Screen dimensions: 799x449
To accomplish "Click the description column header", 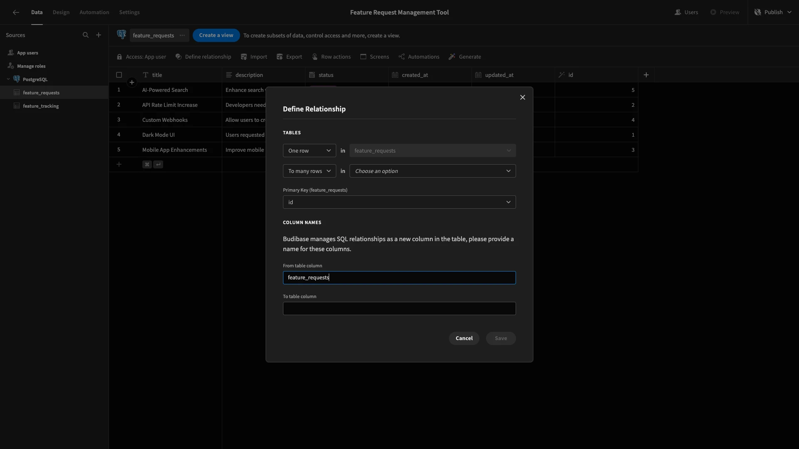I will pos(263,75).
